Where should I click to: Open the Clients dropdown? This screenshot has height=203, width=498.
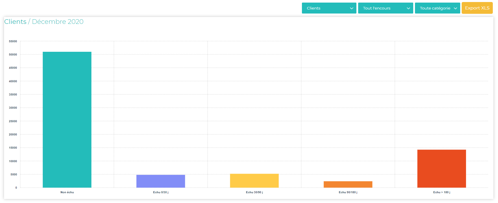click(x=329, y=8)
